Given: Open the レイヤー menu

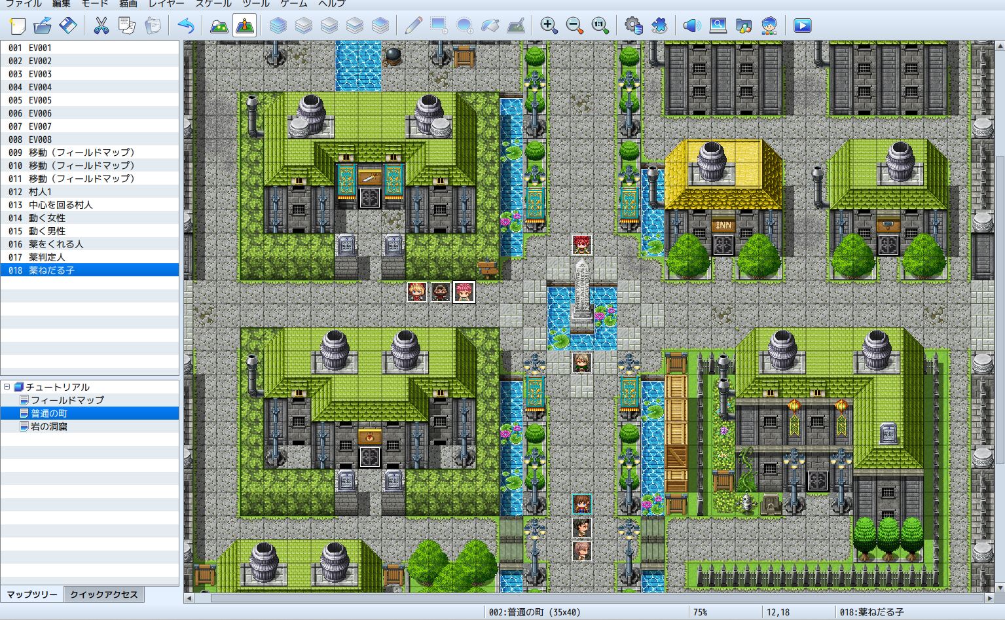Looking at the screenshot, I should click(x=166, y=3).
